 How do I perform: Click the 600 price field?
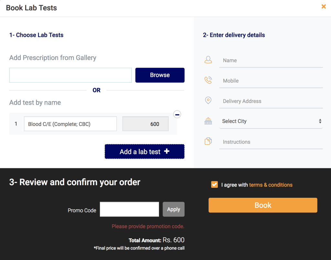[145, 124]
